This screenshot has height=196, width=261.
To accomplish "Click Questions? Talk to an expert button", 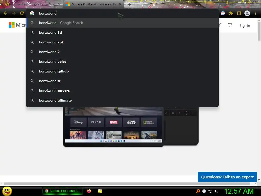I will pos(227,177).
